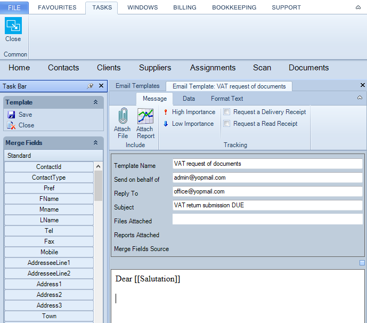
Task: Set Low Importance flag
Action: click(x=189, y=124)
